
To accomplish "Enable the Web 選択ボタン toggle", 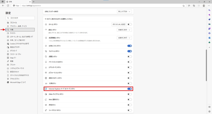I will click(130, 99).
